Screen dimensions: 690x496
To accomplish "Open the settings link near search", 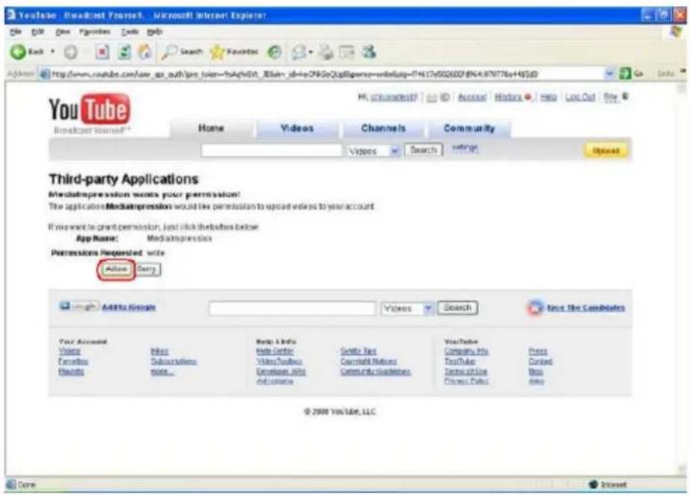I will pos(465,147).
